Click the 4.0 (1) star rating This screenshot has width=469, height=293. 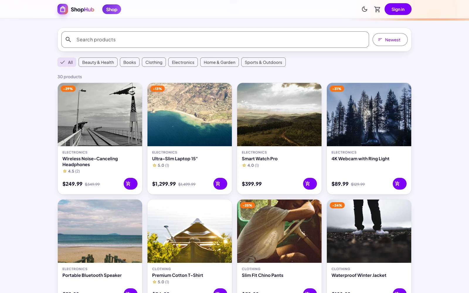click(x=250, y=165)
